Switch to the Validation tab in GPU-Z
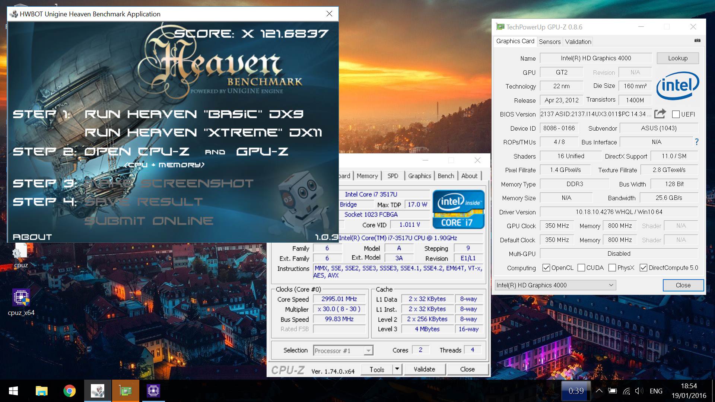Image resolution: width=715 pixels, height=402 pixels. [x=578, y=42]
